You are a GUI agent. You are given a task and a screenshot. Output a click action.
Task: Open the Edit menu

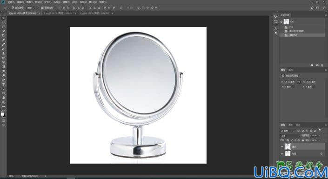(20, 2)
